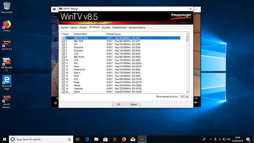Open the network icon in the system tray
The height and width of the screenshot is (143, 254).
[224, 139]
